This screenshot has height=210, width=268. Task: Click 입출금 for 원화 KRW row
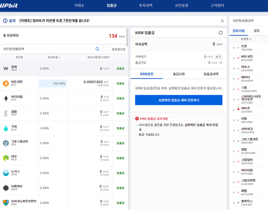click(120, 68)
